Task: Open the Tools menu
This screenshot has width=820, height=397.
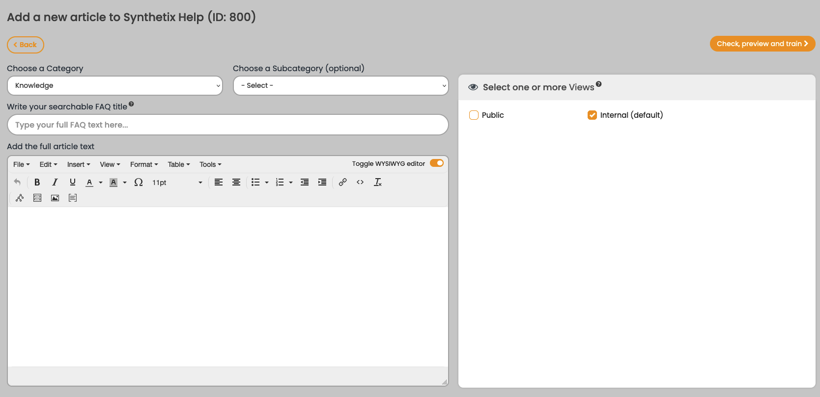Action: tap(210, 164)
